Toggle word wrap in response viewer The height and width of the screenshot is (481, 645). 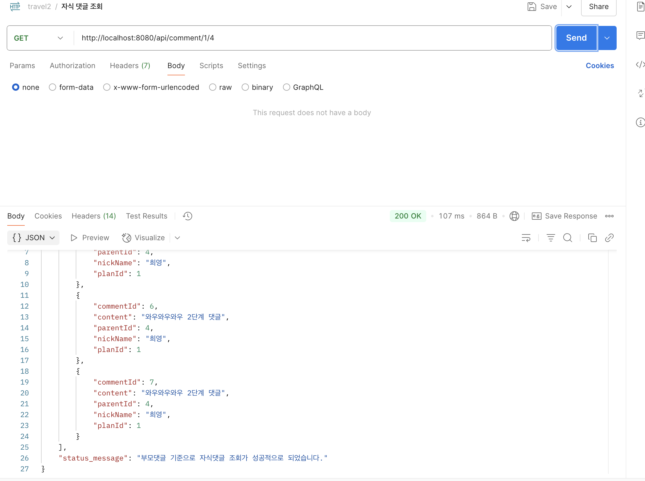click(526, 238)
